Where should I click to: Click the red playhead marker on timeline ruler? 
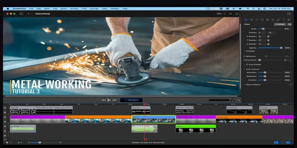click(x=144, y=104)
